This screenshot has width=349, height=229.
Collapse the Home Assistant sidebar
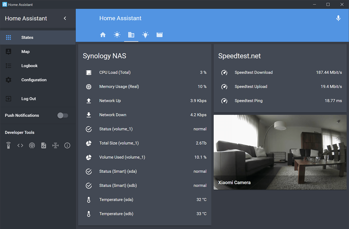point(65,18)
